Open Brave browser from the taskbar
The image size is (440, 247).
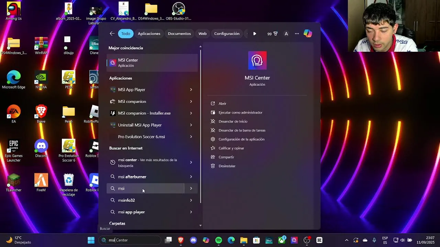[x=181, y=240]
